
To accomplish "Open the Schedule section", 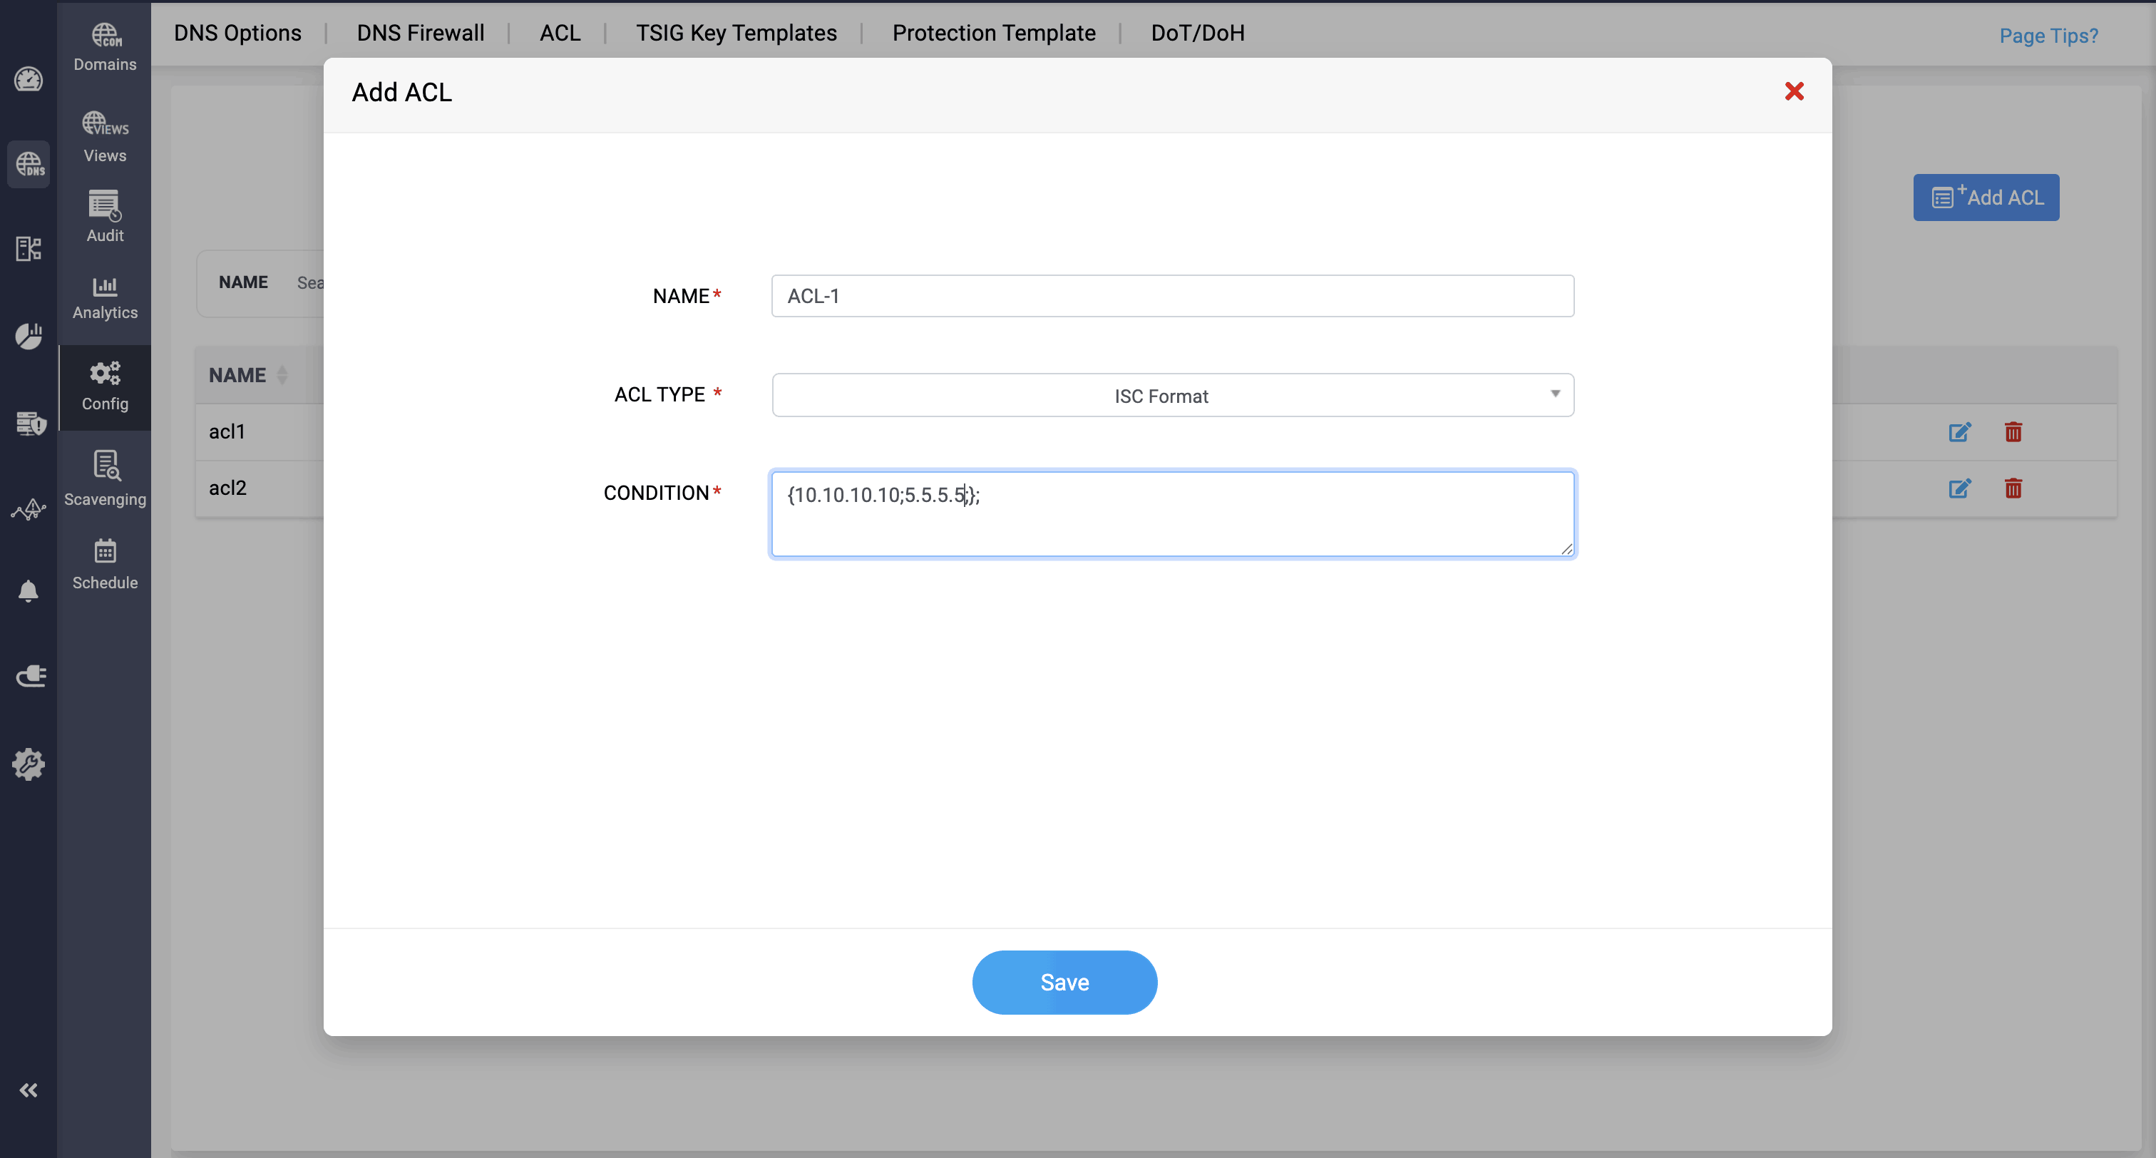I will [x=105, y=564].
